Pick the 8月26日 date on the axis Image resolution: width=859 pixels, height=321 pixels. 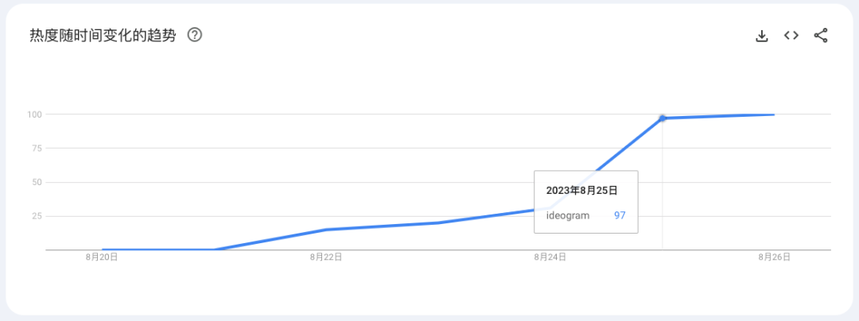pyautogui.click(x=774, y=257)
